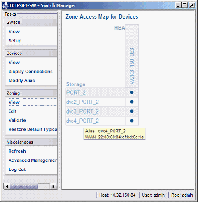Click the access dot for dvc3_PORT_2 row

point(132,111)
